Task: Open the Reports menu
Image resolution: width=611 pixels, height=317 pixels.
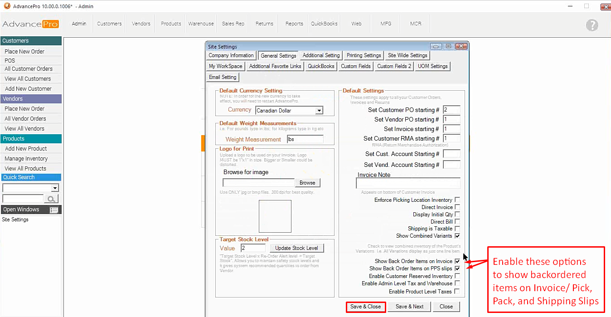Action: pos(294,24)
